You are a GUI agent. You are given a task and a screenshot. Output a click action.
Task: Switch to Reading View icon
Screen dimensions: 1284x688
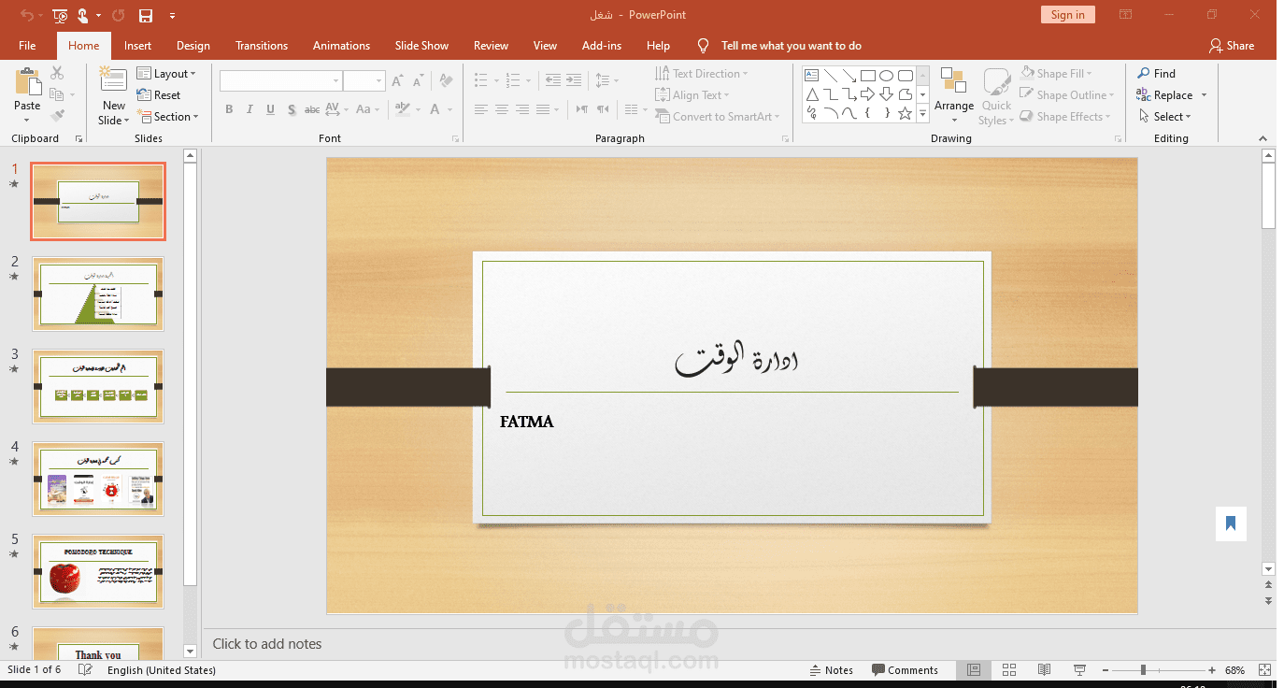[x=1045, y=670]
